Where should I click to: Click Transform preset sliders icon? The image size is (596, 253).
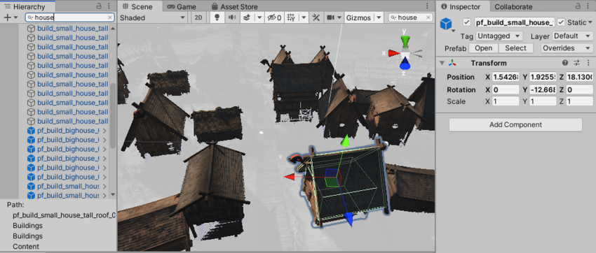click(576, 63)
